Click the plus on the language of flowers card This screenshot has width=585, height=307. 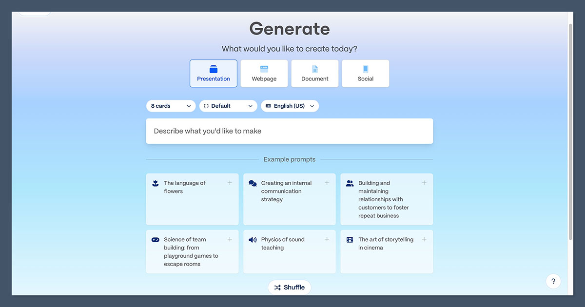pyautogui.click(x=230, y=183)
